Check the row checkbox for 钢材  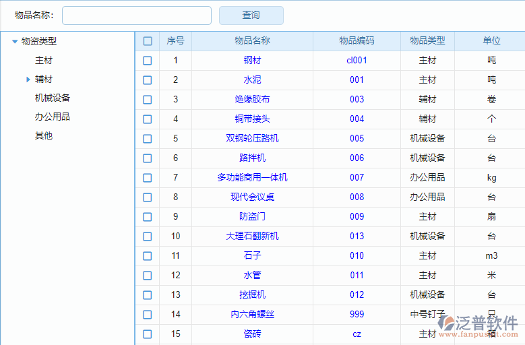click(148, 61)
